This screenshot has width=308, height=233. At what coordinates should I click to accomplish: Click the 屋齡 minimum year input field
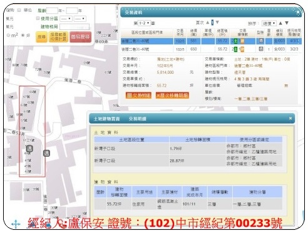tap(52, 11)
